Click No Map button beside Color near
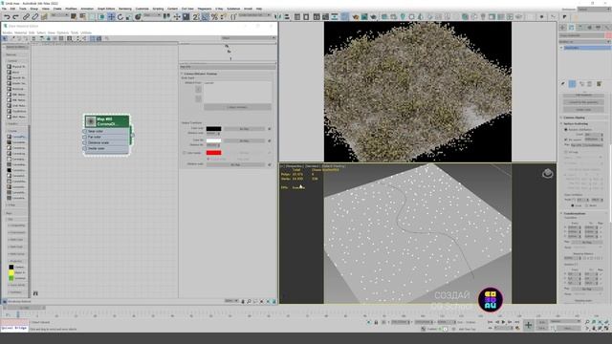 [245, 129]
